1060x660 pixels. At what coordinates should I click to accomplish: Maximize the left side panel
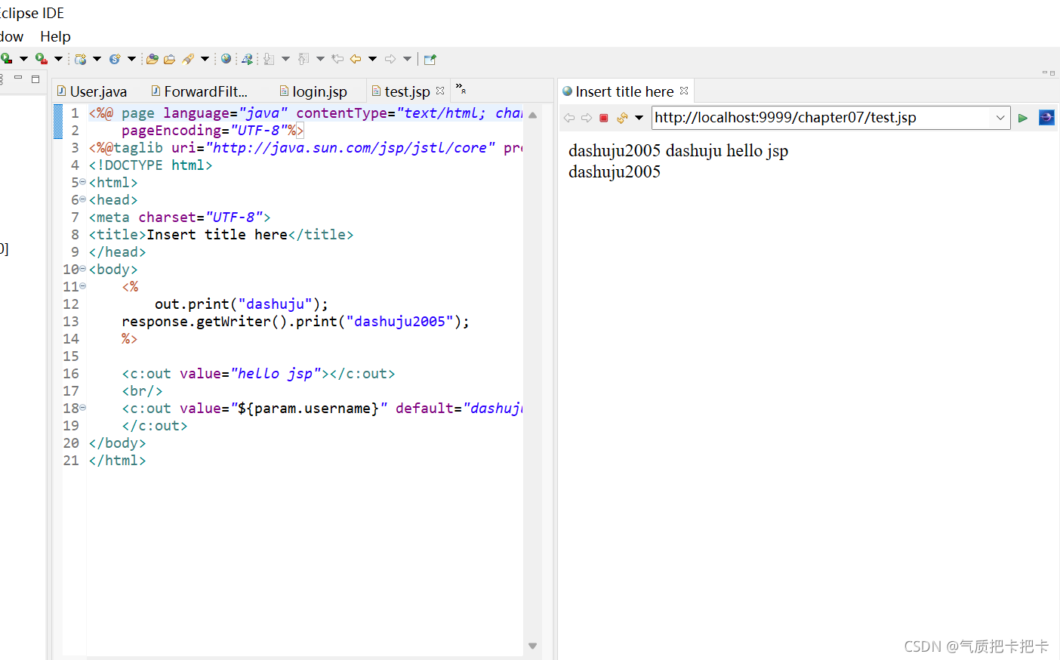pos(35,78)
